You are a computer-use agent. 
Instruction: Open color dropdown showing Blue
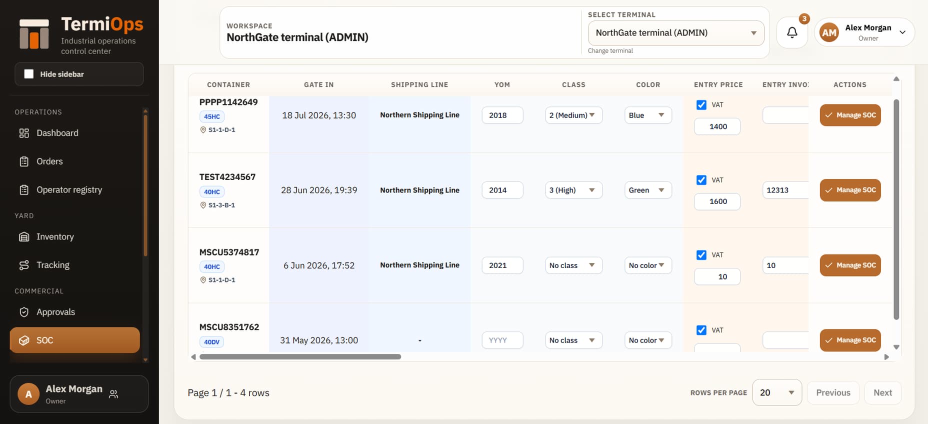click(x=648, y=115)
